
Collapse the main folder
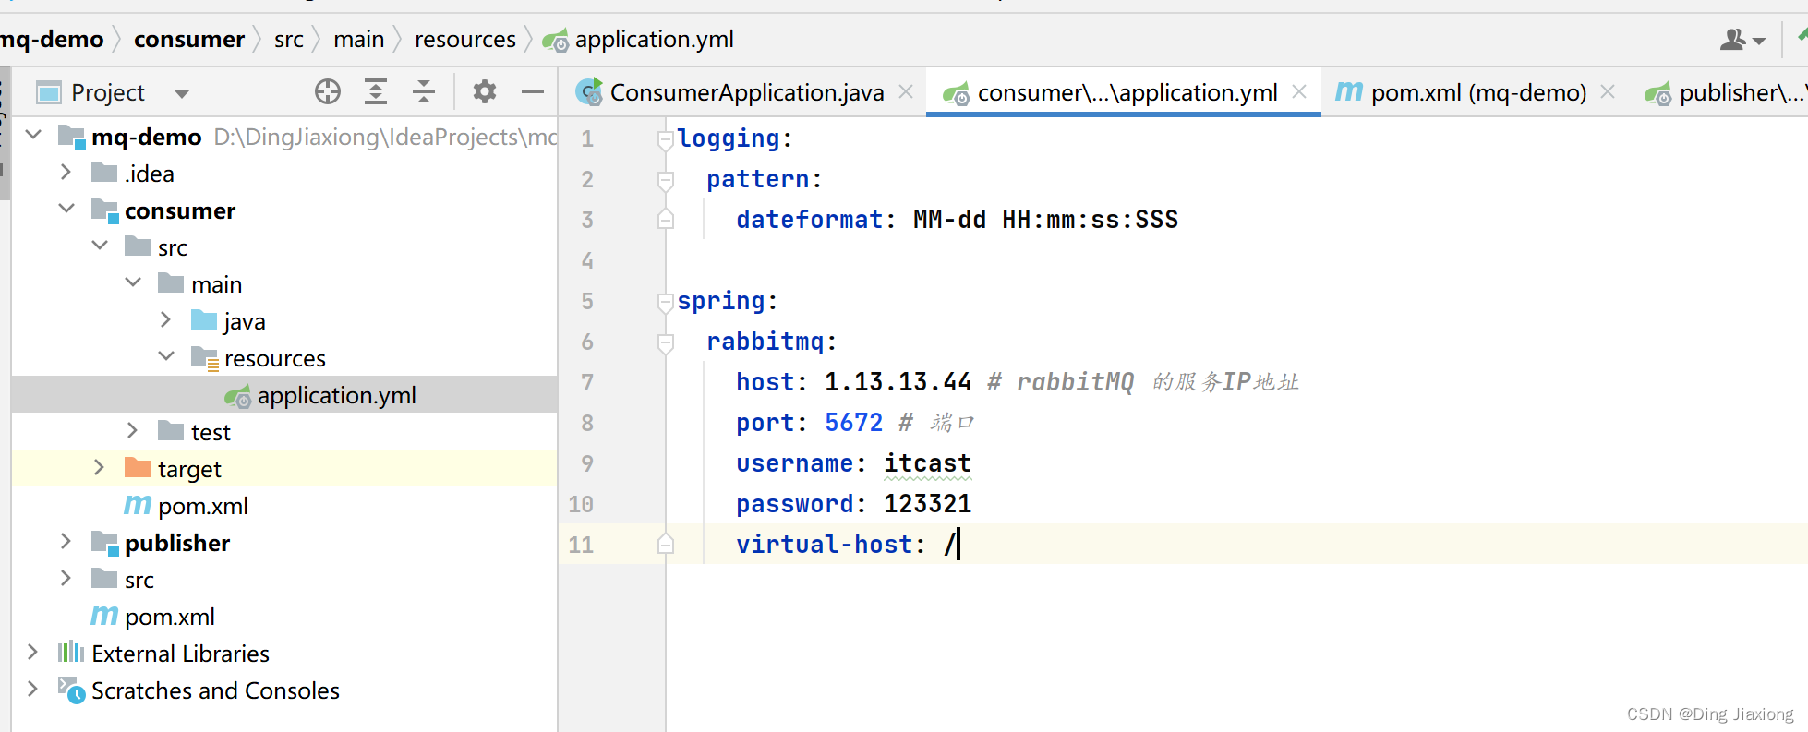tap(133, 282)
